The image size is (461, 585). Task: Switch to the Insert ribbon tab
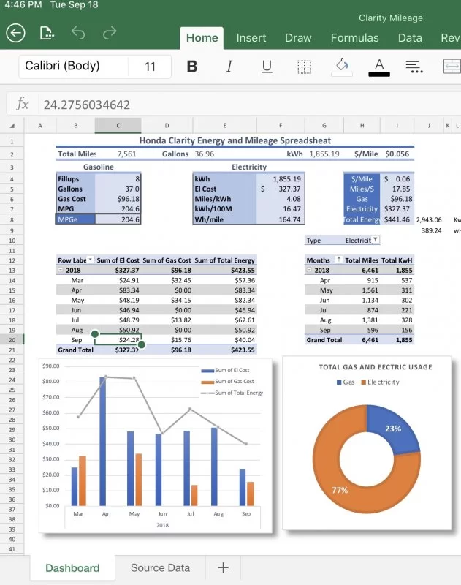251,38
